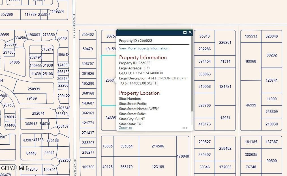Select parcel 410173
Viewport: 287px width, 176px height.
204,124
